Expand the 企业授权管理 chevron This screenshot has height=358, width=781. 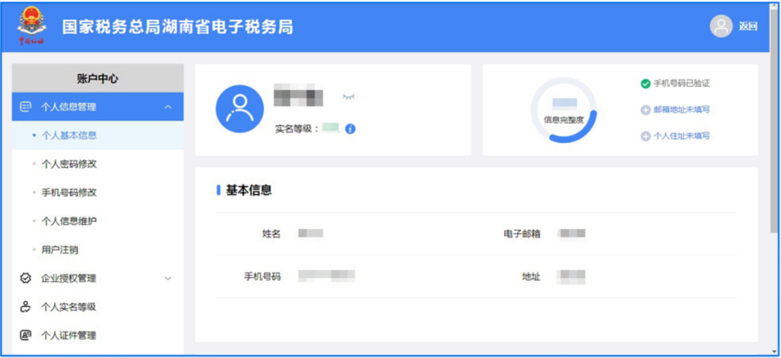click(x=168, y=279)
